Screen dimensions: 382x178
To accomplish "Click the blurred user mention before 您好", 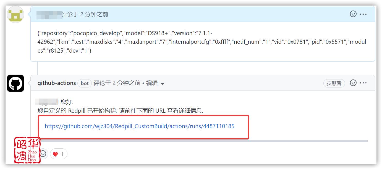I will 47,102.
